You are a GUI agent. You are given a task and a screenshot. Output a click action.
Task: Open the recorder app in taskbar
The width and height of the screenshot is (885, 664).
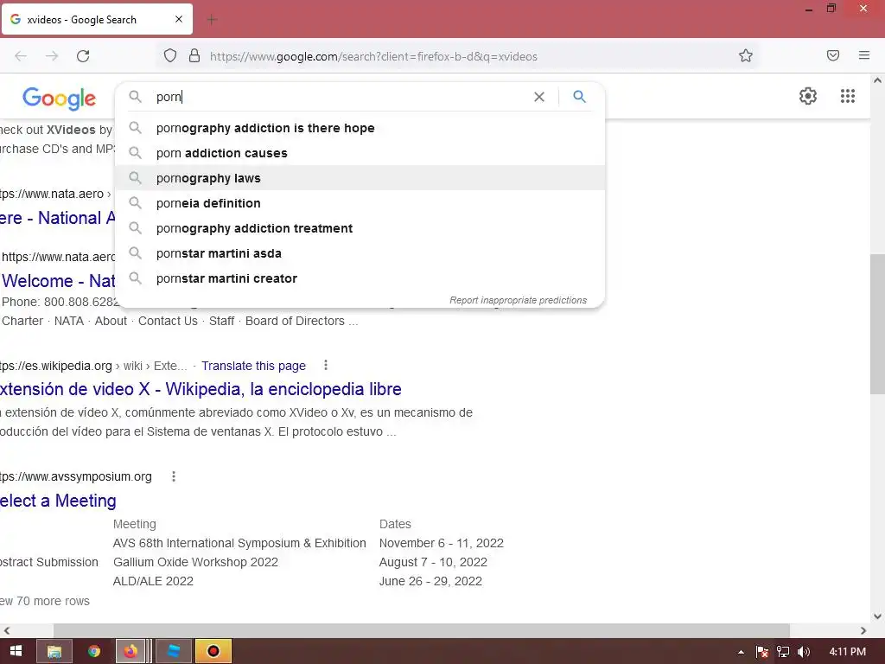click(213, 651)
